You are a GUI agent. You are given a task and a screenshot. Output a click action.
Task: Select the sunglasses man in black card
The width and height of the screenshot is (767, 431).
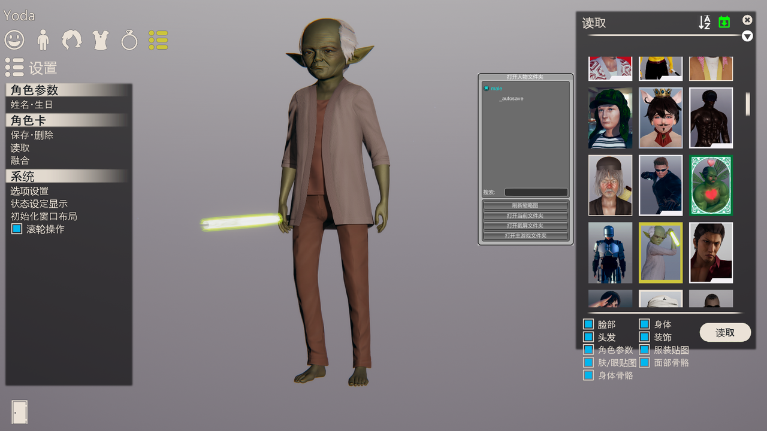point(660,185)
